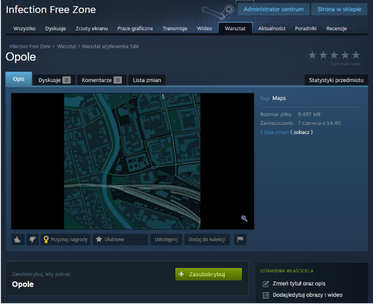The width and height of the screenshot is (373, 305).
Task: Click the Opole map preview image
Action: [x=132, y=161]
